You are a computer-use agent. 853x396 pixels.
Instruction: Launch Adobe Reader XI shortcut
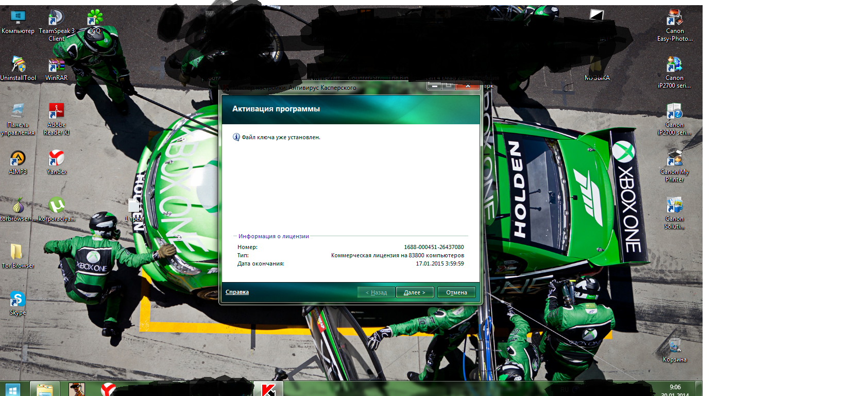57,119
